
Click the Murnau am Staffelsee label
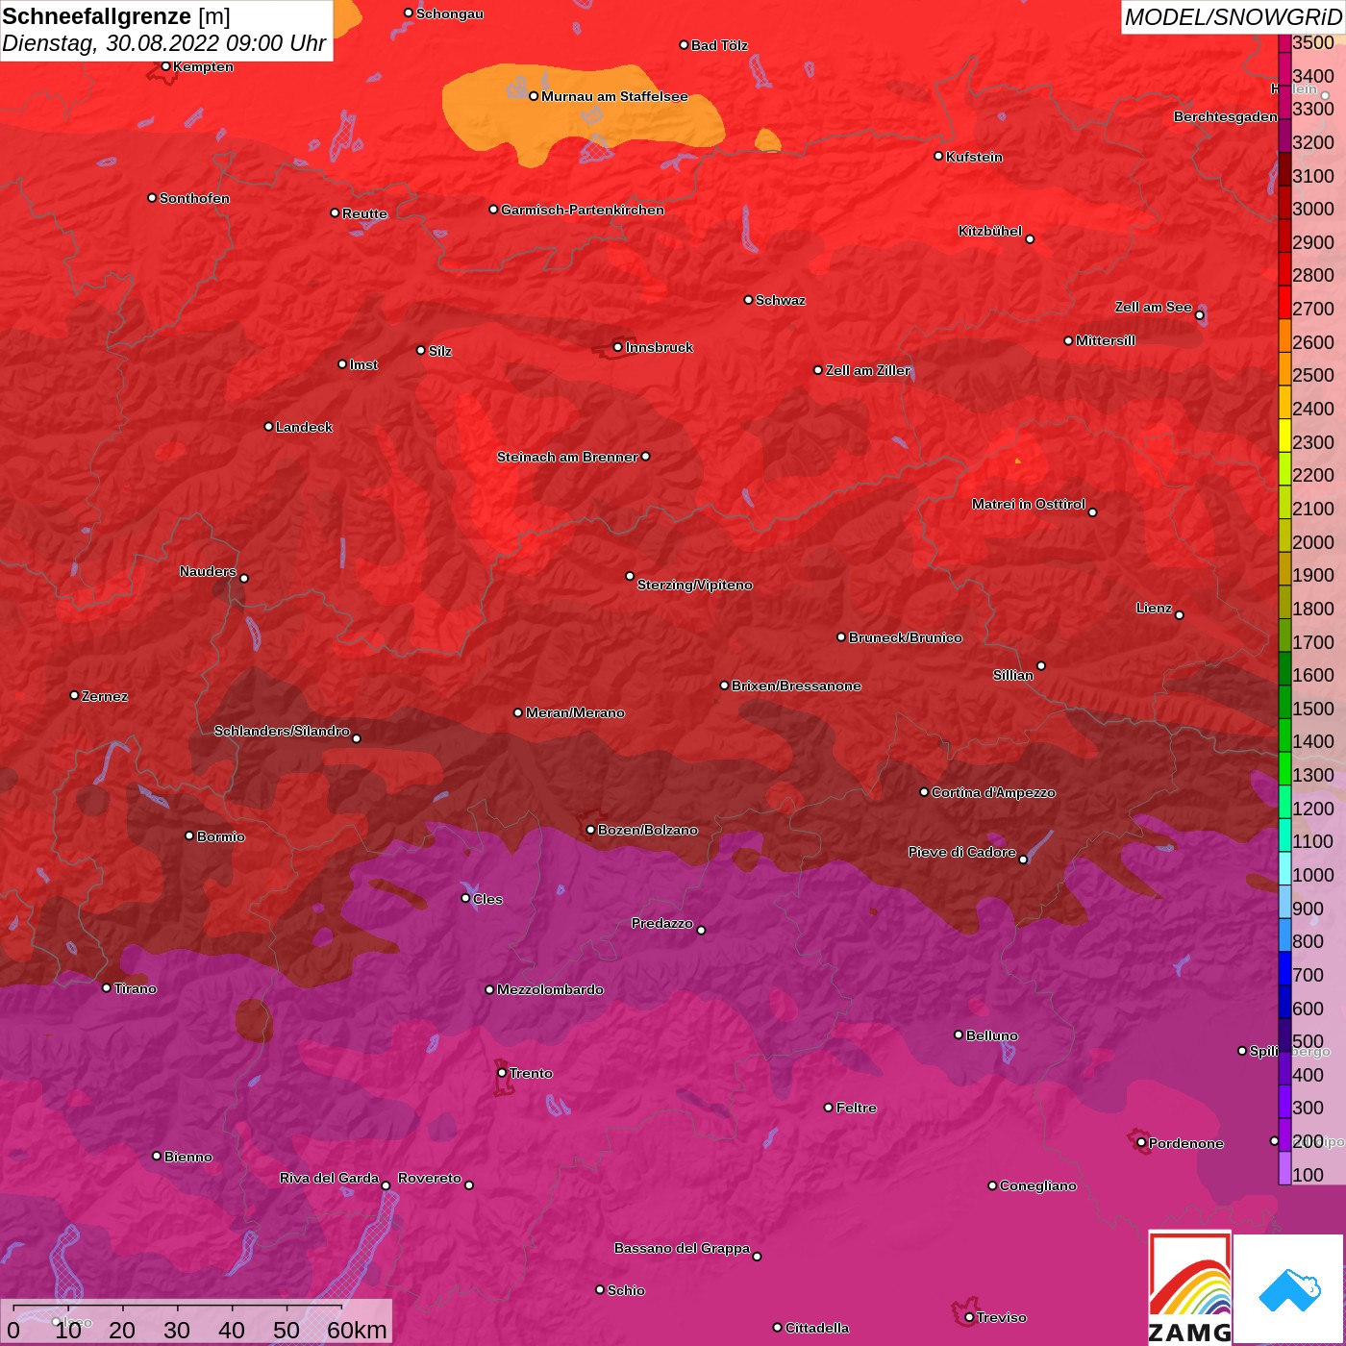pyautogui.click(x=614, y=96)
